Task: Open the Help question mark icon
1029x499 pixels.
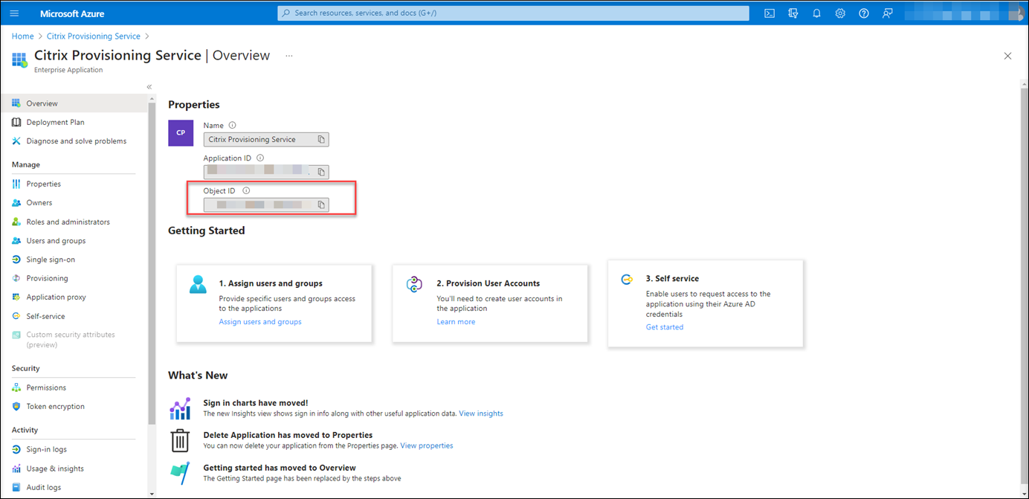Action: pos(864,13)
